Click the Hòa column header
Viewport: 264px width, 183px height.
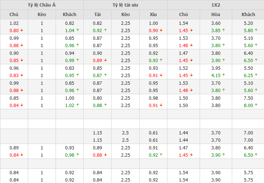click(215, 15)
